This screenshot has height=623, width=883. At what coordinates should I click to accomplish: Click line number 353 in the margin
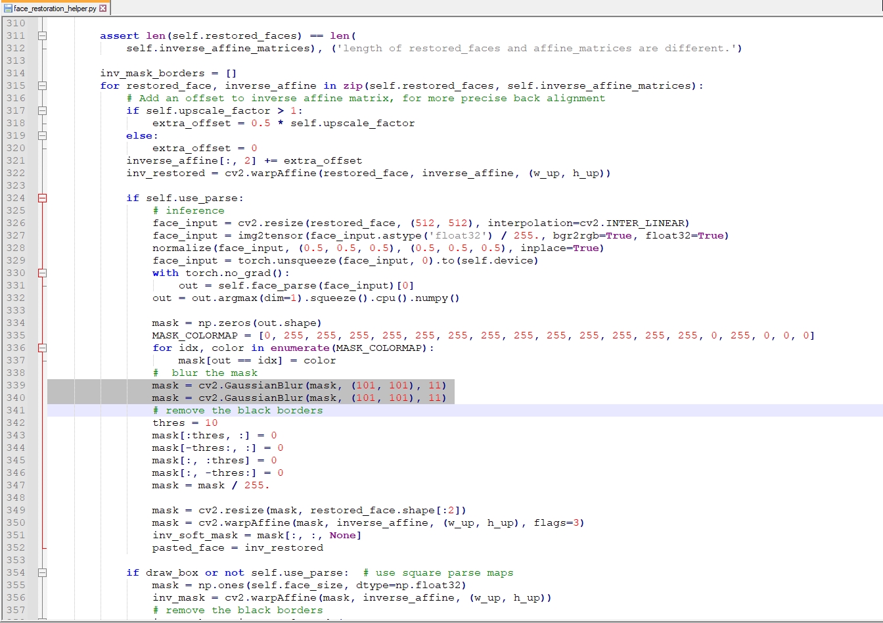tap(16, 561)
